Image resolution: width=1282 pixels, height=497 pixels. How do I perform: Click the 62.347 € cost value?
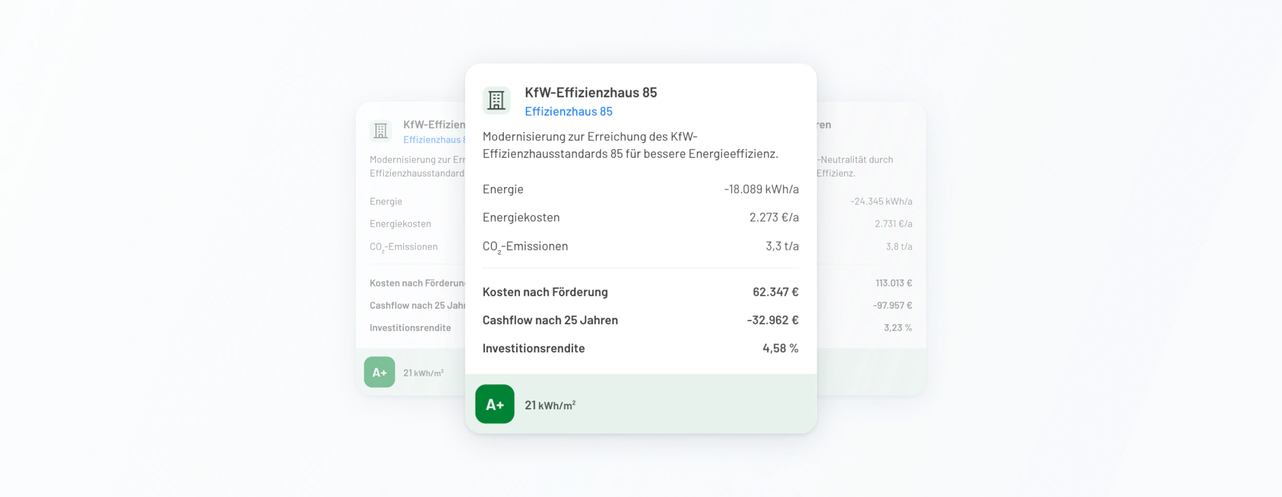776,292
